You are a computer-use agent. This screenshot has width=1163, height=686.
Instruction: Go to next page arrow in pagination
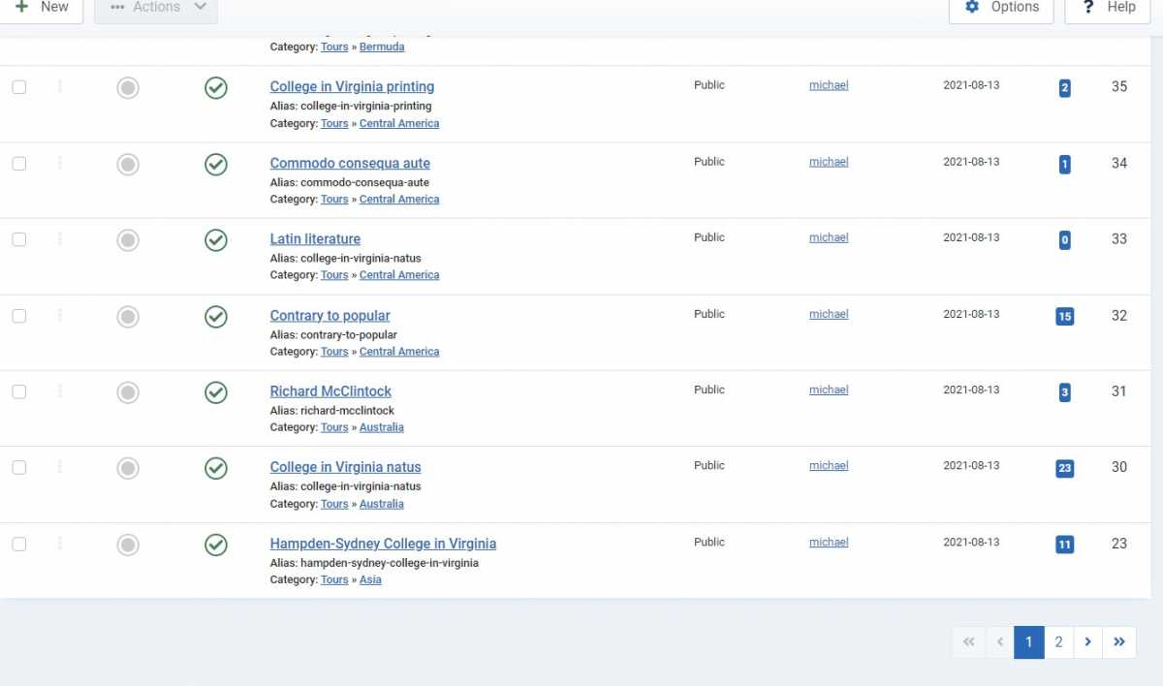[x=1088, y=641]
